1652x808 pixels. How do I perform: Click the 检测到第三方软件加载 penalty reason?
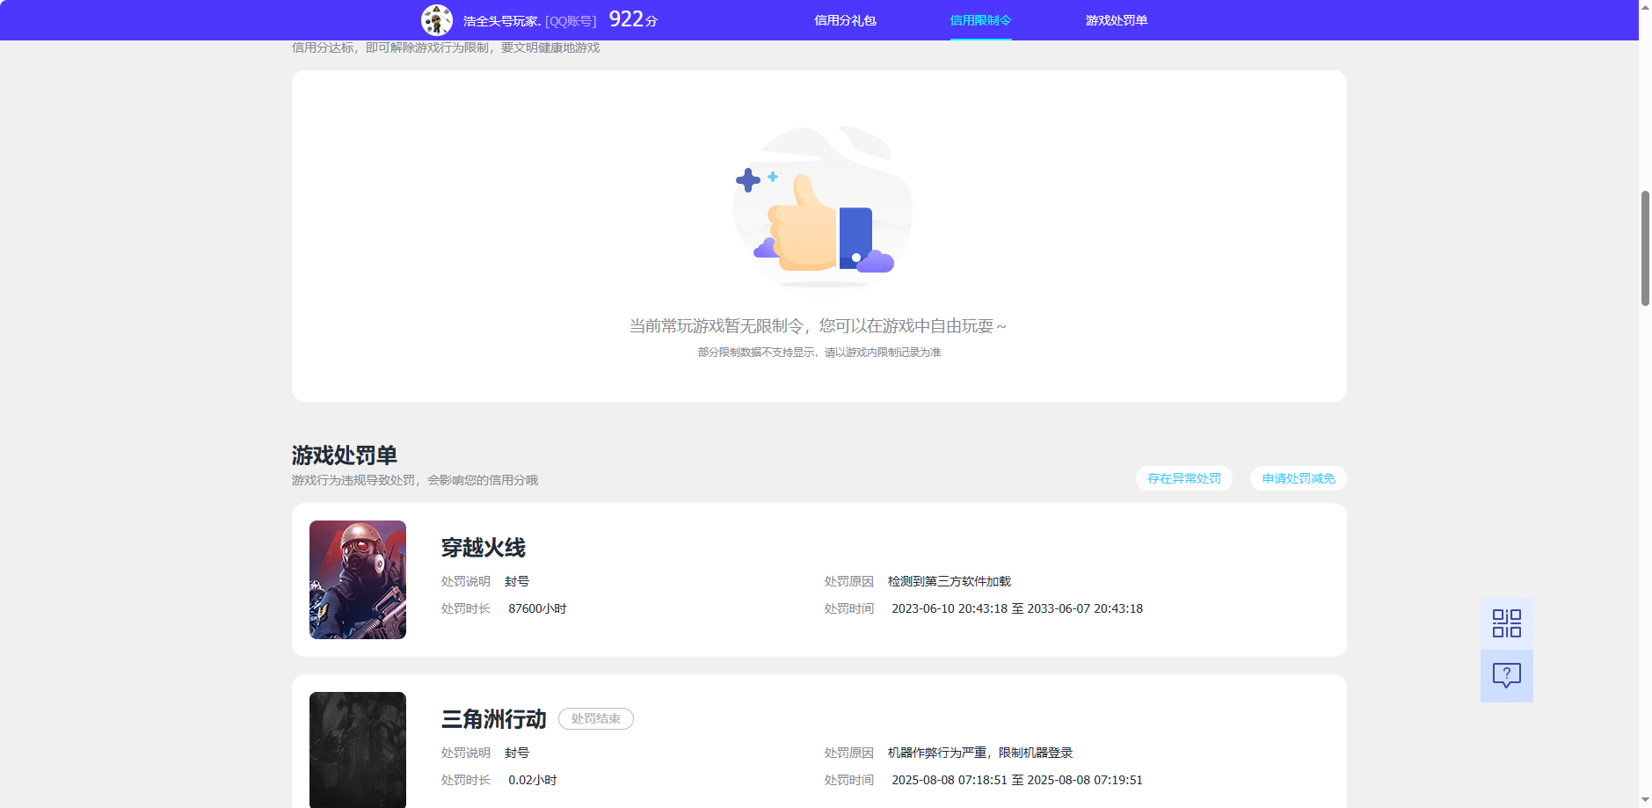point(950,581)
